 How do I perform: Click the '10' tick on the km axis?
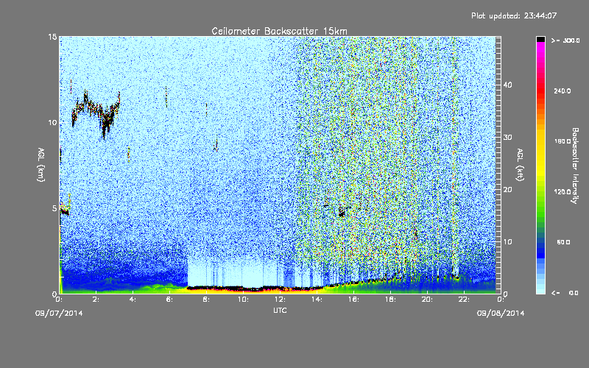[52, 123]
